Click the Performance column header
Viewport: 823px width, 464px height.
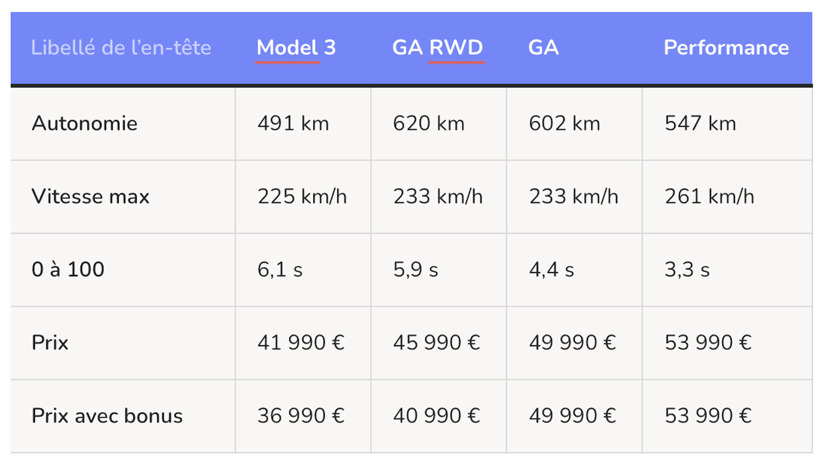pos(726,48)
